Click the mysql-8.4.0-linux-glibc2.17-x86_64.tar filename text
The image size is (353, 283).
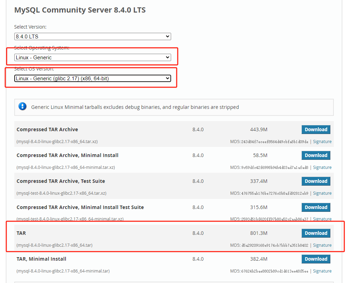click(x=54, y=245)
